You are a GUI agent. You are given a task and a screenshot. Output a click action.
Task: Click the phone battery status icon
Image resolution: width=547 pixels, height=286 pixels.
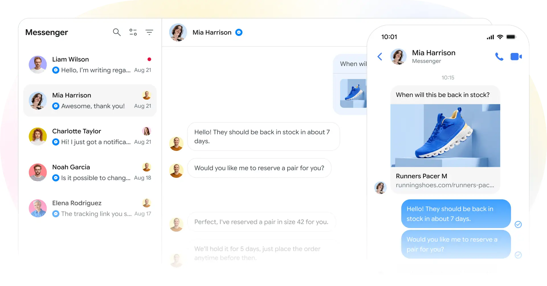(x=511, y=37)
